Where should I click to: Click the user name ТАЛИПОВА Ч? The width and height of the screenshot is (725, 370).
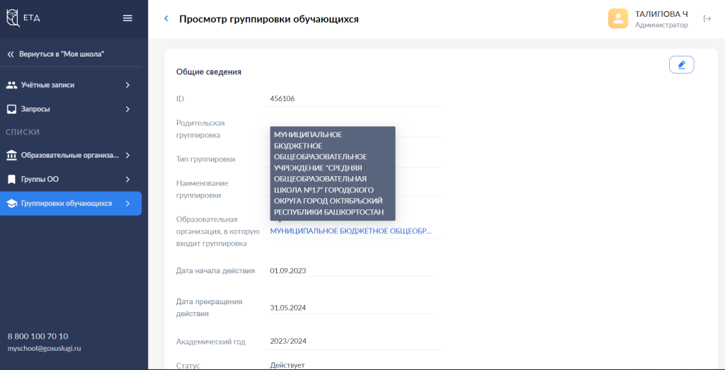click(x=662, y=14)
